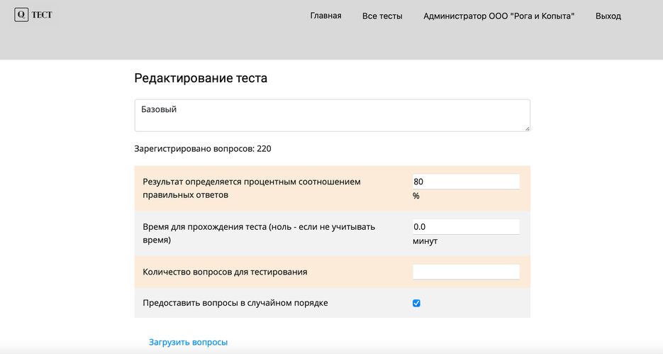Click the Редактирование теста heading

click(201, 79)
